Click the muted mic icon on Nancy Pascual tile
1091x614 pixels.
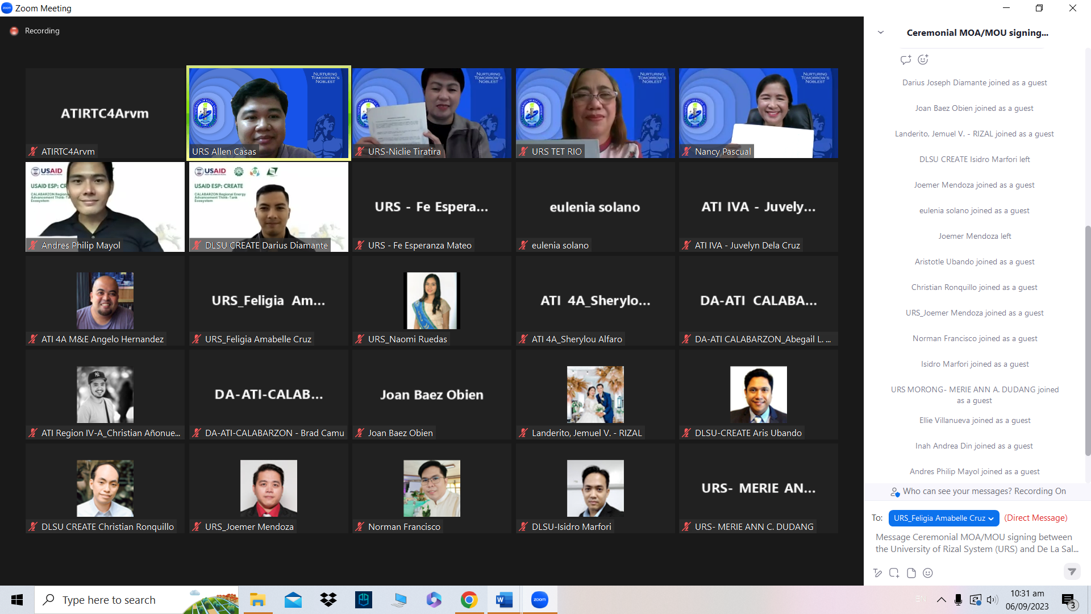pyautogui.click(x=686, y=151)
